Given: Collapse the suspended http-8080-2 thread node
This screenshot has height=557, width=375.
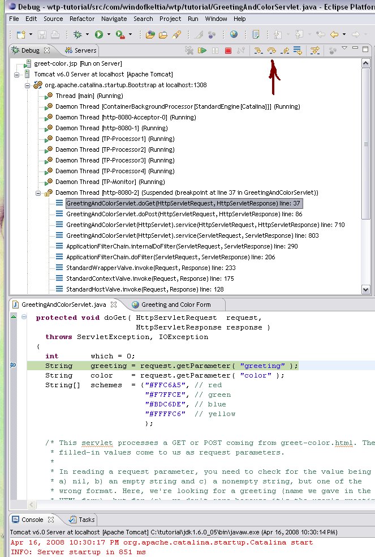Looking at the screenshot, I should pos(38,193).
